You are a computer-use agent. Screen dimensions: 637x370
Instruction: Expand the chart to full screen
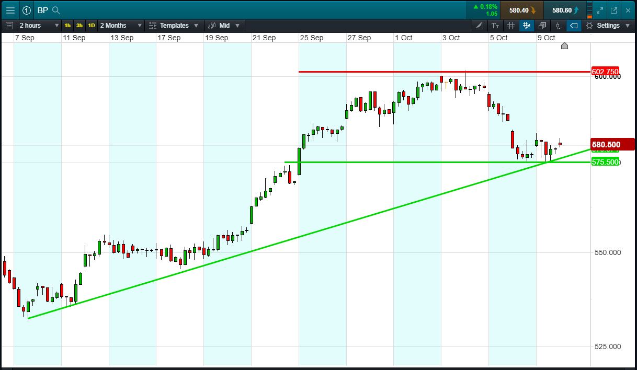tap(600, 10)
